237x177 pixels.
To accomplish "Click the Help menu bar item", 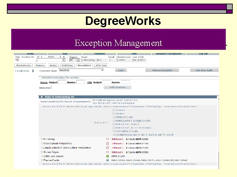I will pos(65,54).
